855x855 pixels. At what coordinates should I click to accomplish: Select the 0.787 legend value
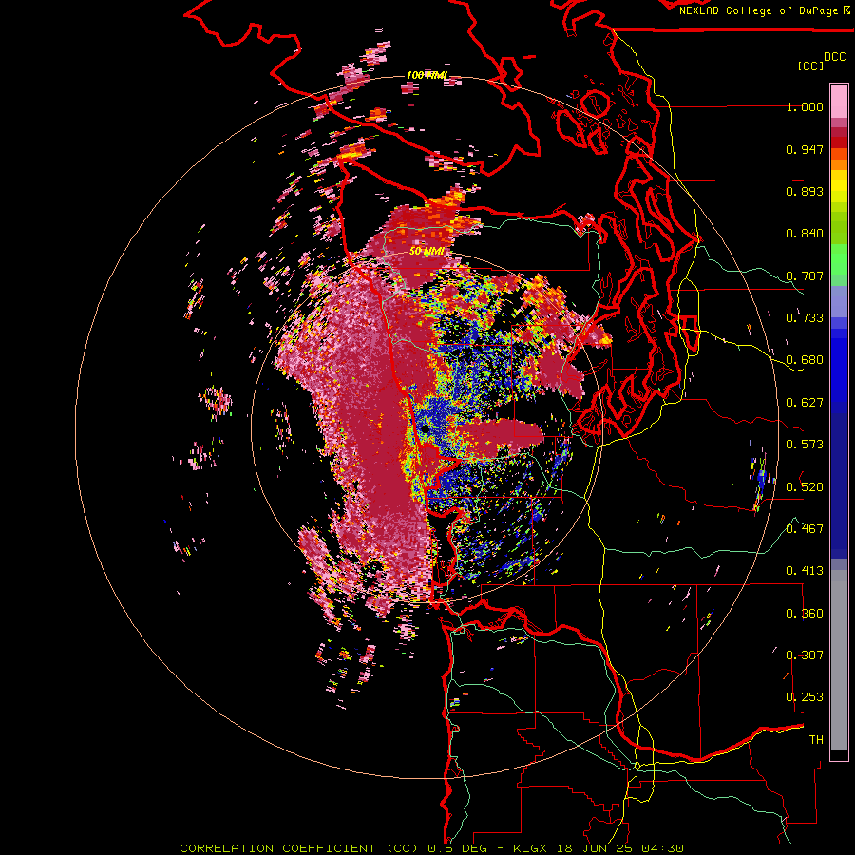(x=805, y=275)
